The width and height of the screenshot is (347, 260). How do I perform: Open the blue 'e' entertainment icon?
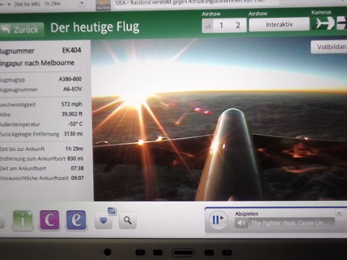[76, 220]
